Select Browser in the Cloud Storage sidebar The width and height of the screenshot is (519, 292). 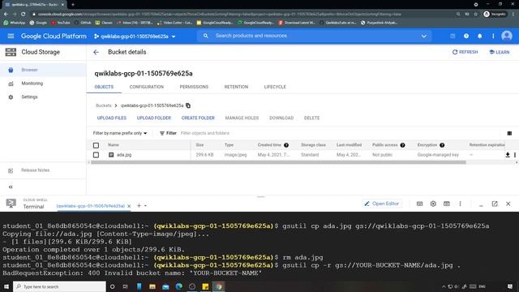coord(43,70)
